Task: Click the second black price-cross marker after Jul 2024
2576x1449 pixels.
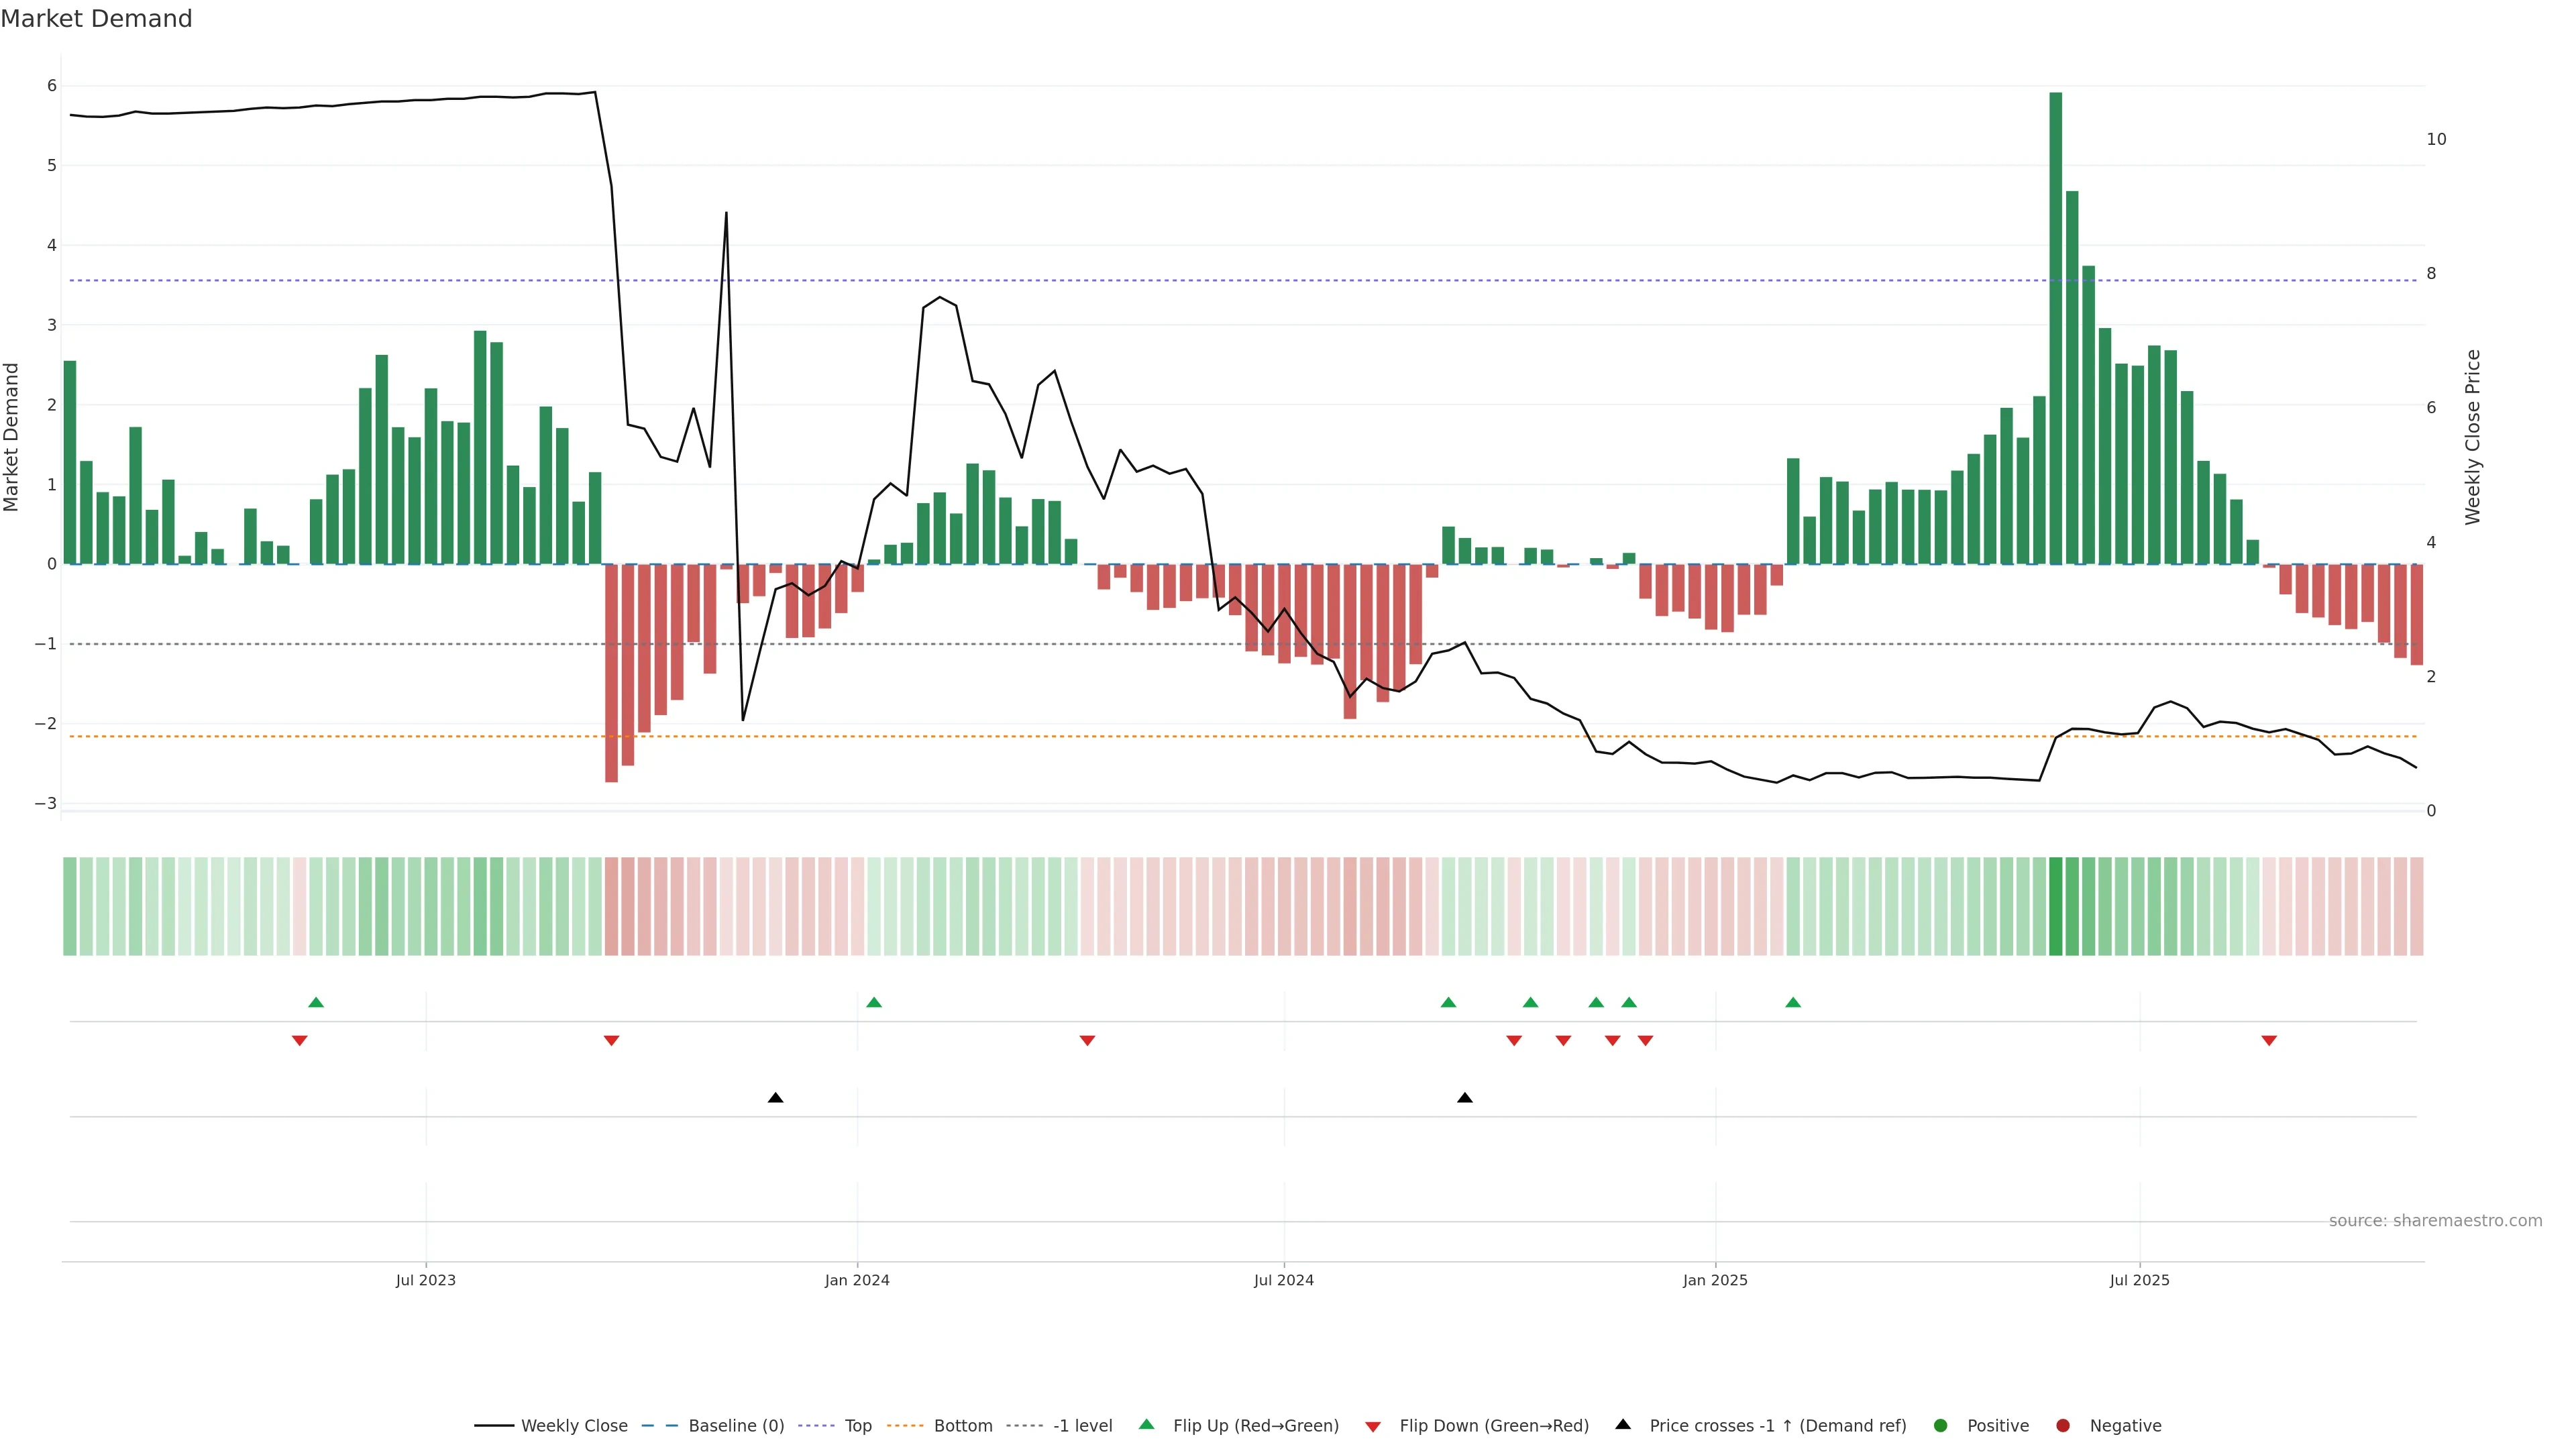Action: point(1465,1098)
